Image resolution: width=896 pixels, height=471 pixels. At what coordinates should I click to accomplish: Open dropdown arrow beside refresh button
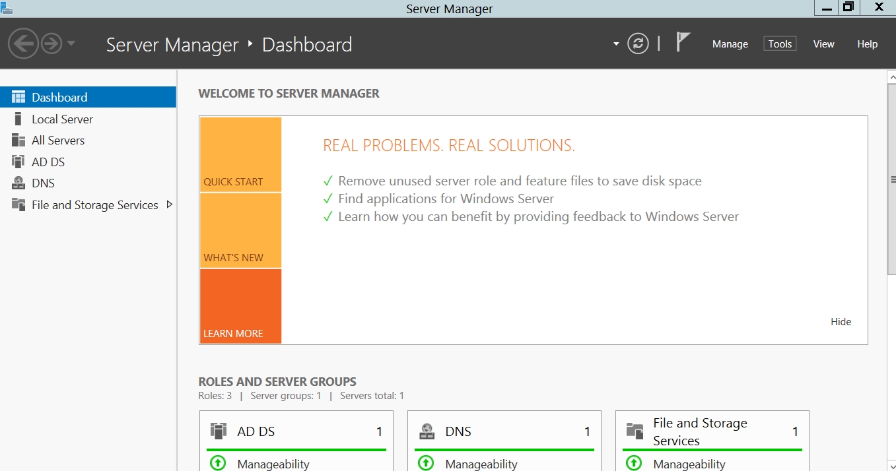pos(616,44)
